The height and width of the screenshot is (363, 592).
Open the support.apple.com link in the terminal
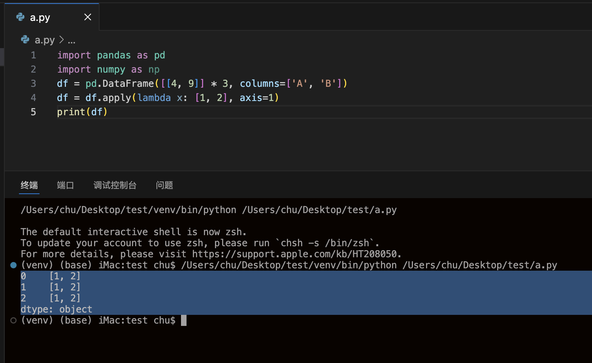click(x=296, y=254)
